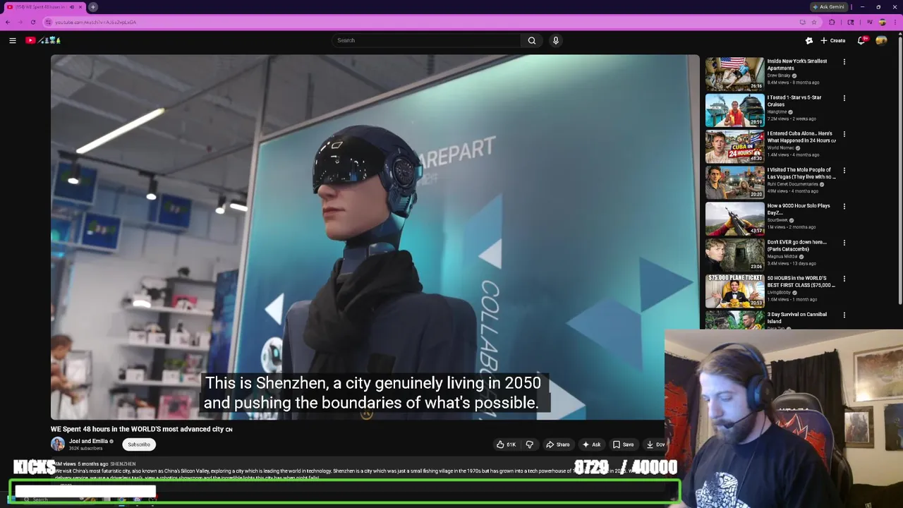Open more options for 9000 Hour Solo DayZ
Image resolution: width=903 pixels, height=508 pixels.
point(844,206)
